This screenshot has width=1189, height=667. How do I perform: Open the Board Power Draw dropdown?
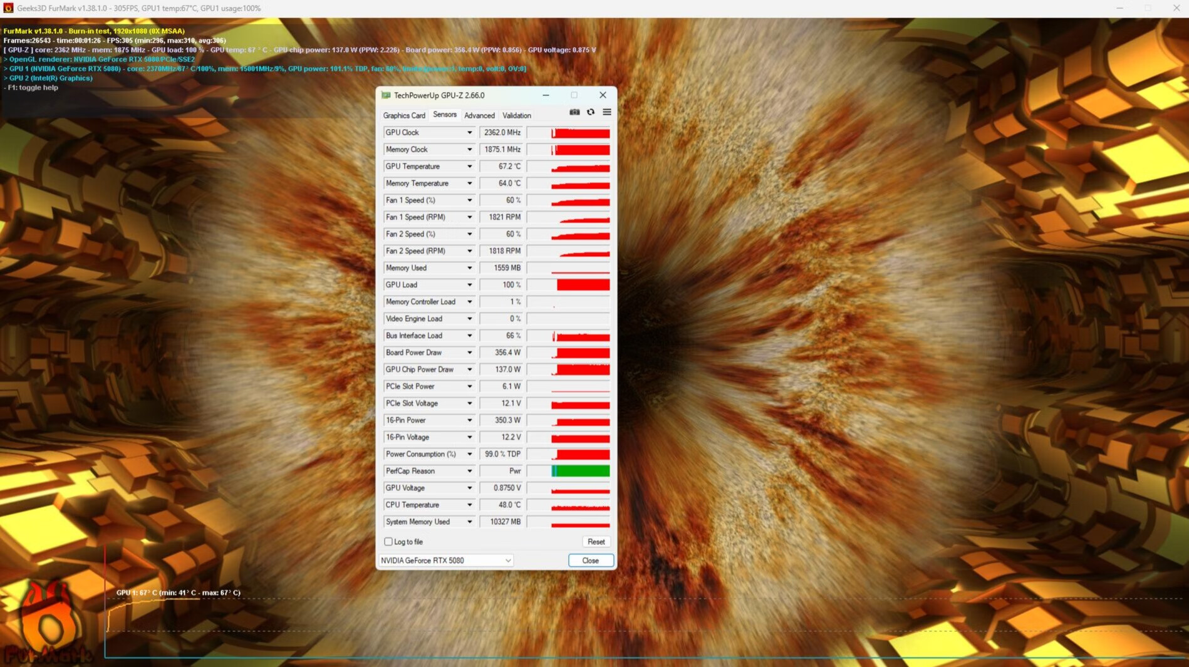(469, 353)
